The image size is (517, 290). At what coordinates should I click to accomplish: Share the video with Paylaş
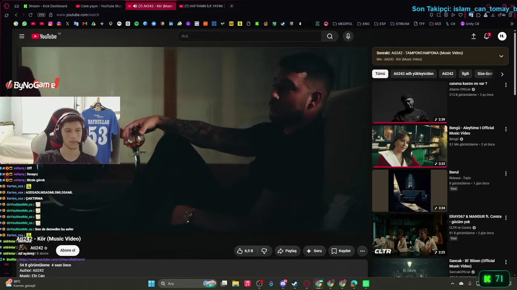click(x=287, y=251)
